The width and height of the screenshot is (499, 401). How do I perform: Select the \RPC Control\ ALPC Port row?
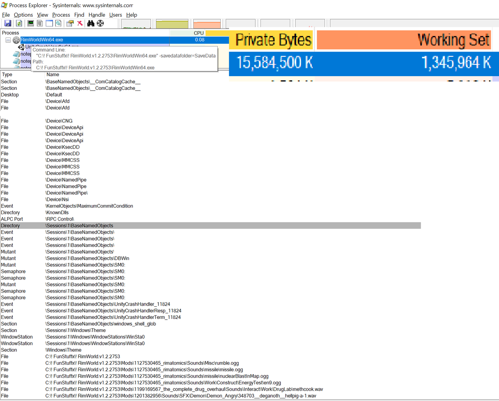point(210,219)
